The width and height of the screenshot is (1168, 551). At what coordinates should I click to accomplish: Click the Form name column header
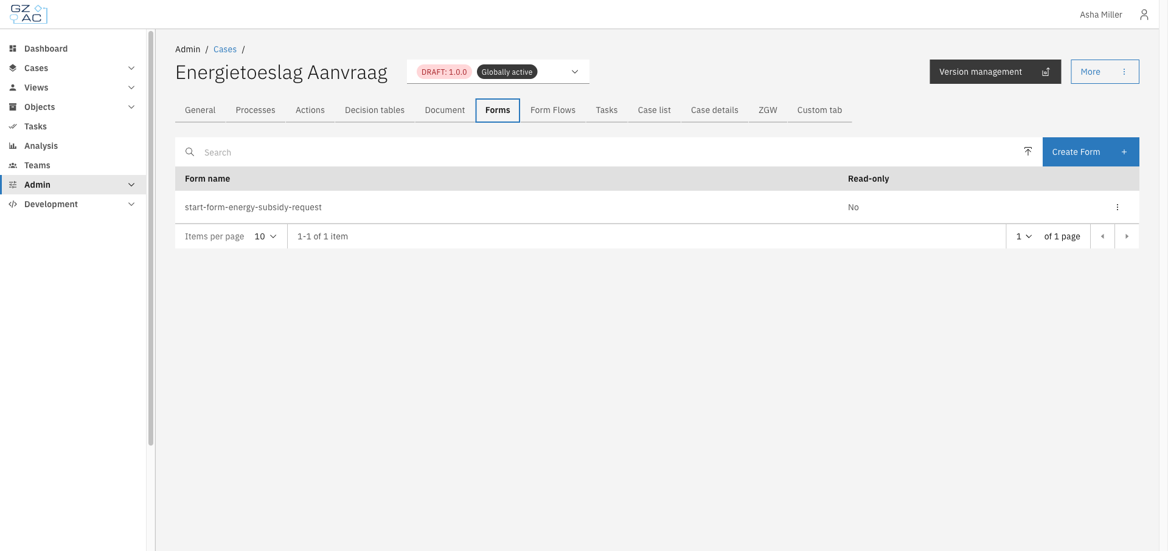tap(207, 179)
